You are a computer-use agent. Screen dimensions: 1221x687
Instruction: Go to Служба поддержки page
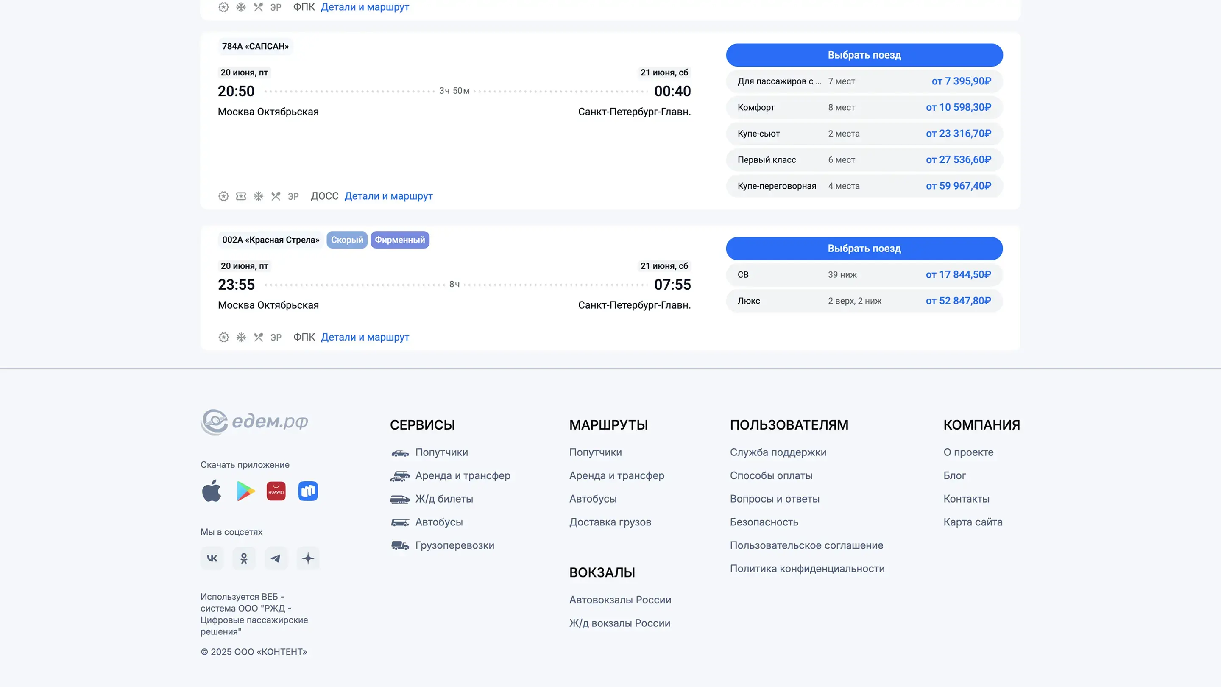778,452
